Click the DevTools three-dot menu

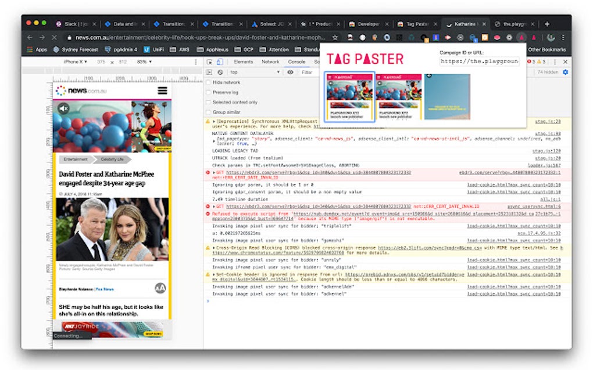555,62
